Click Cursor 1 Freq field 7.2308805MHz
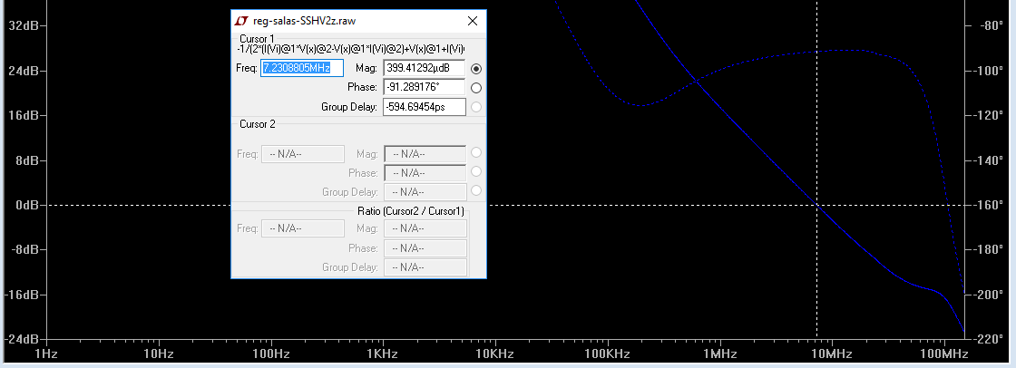 [x=302, y=68]
